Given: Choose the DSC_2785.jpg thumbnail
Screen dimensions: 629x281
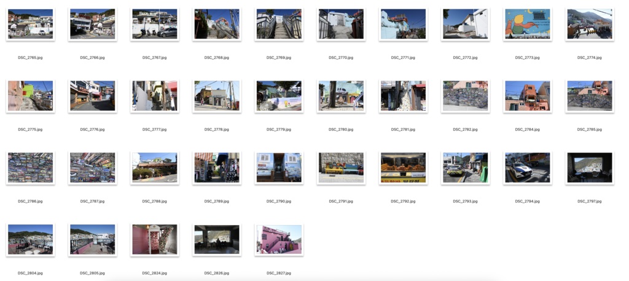Looking at the screenshot, I should (590, 96).
